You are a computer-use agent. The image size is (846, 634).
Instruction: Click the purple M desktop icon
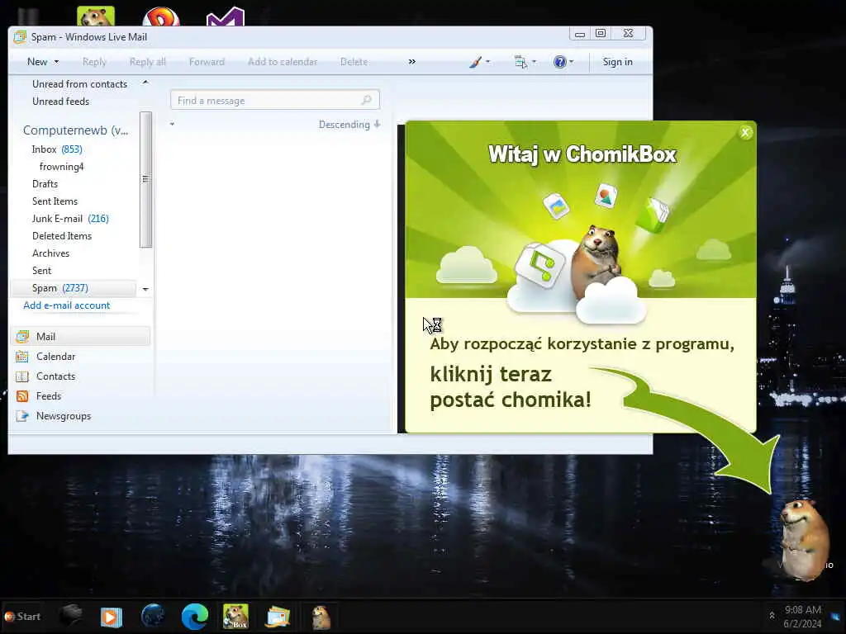click(x=226, y=17)
